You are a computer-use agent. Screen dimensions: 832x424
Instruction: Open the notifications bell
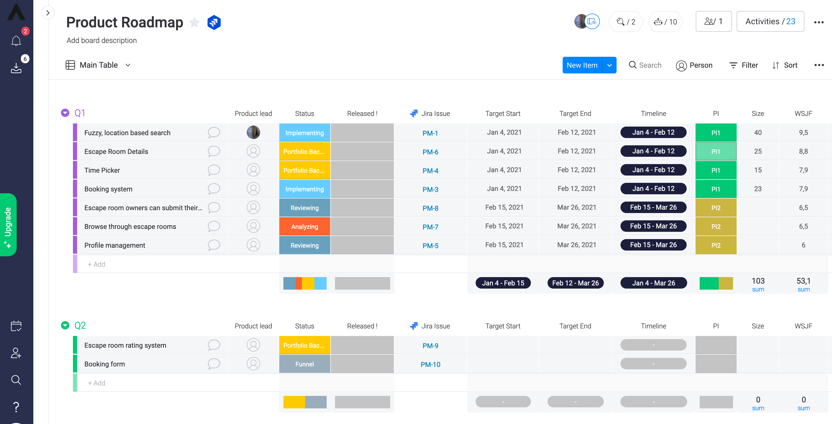click(x=16, y=41)
